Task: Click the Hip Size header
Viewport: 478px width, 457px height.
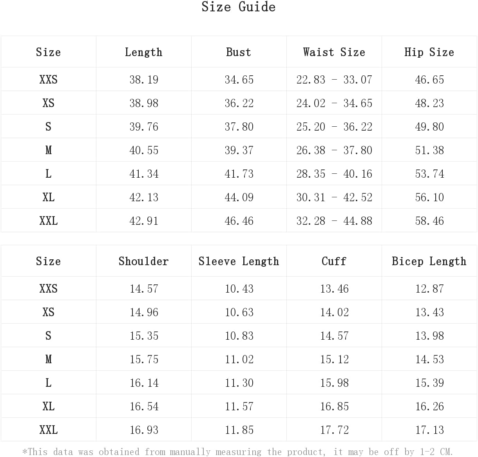Action: click(x=429, y=52)
